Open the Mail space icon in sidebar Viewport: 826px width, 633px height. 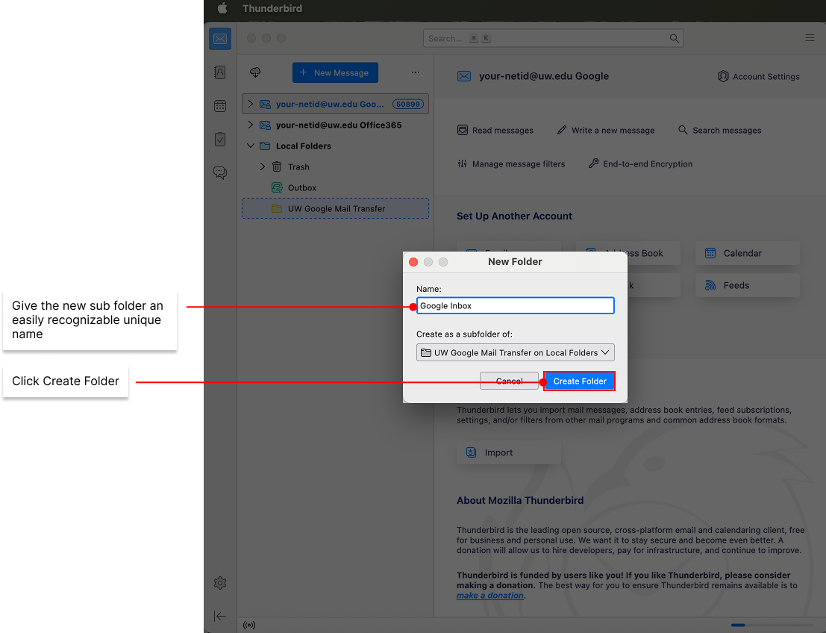click(x=220, y=39)
